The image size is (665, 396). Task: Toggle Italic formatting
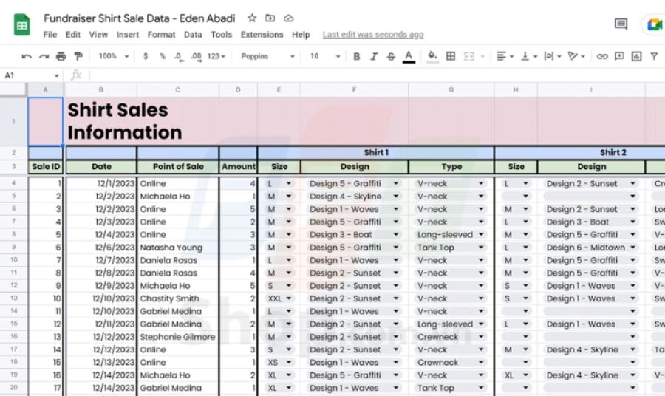click(x=374, y=56)
